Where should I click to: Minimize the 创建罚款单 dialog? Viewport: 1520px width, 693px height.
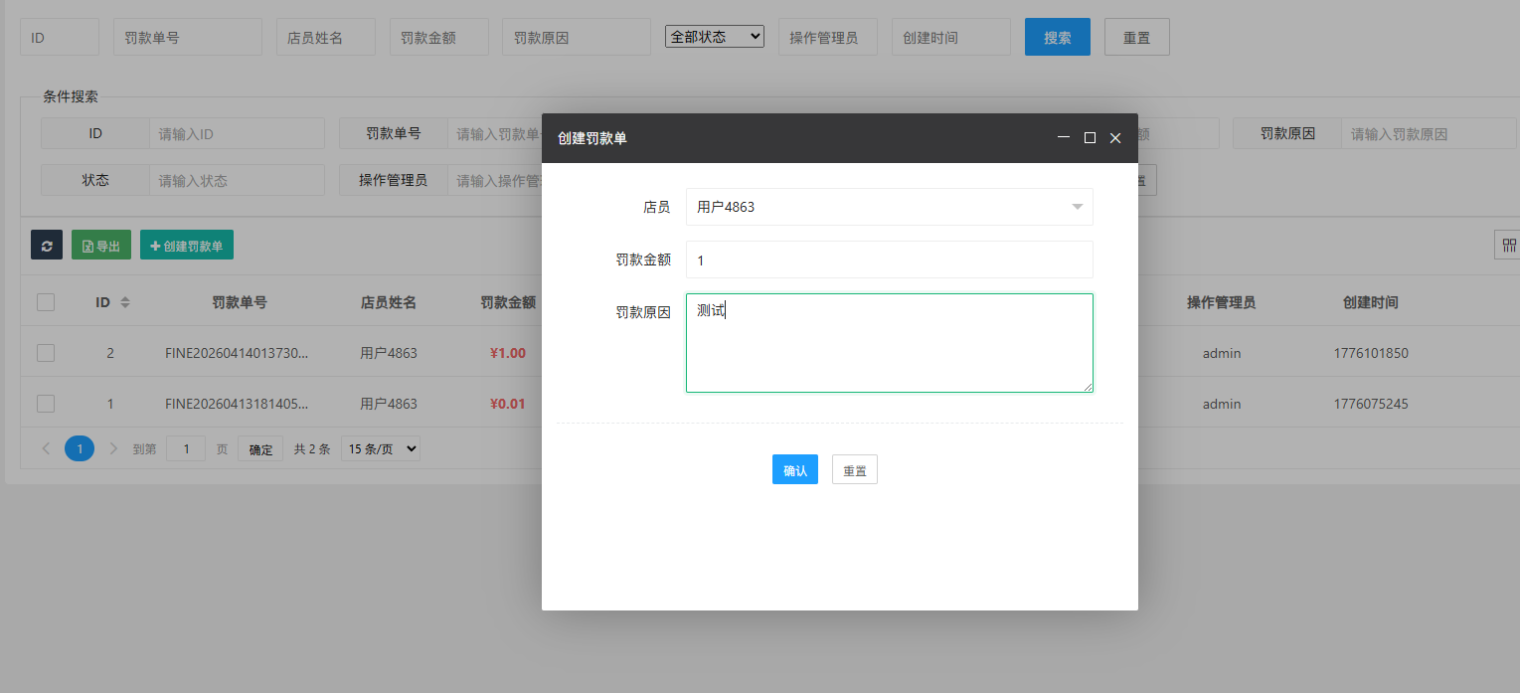point(1064,138)
